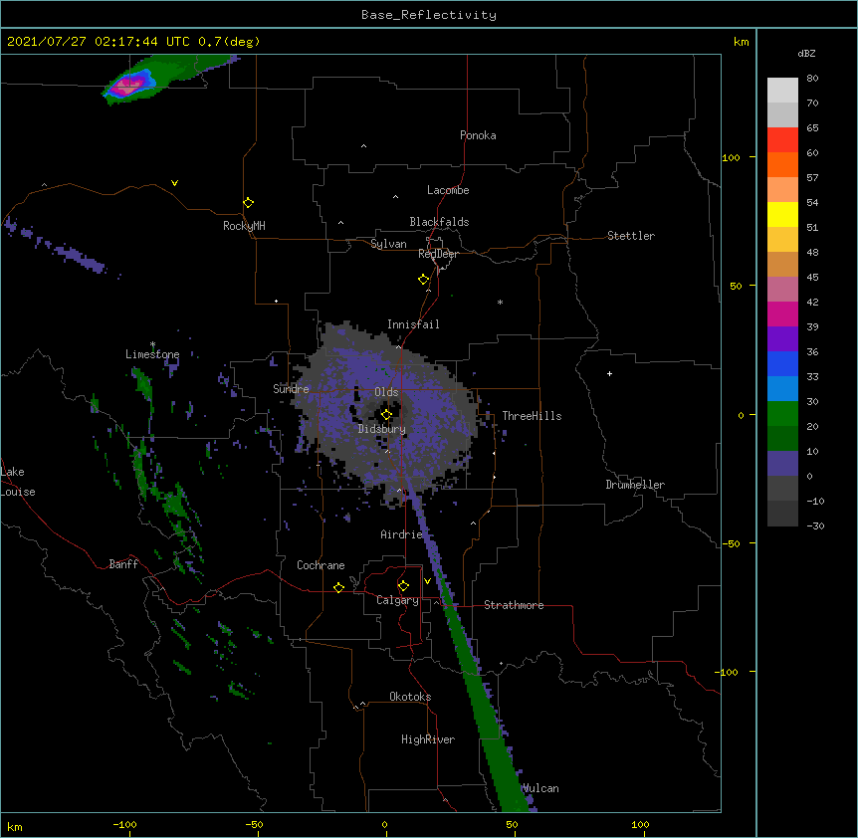Click the Calgary label
The width and height of the screenshot is (858, 838).
(x=397, y=600)
